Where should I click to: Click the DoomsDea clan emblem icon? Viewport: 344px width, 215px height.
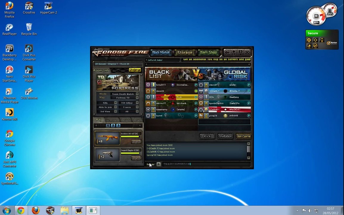[x=173, y=85]
